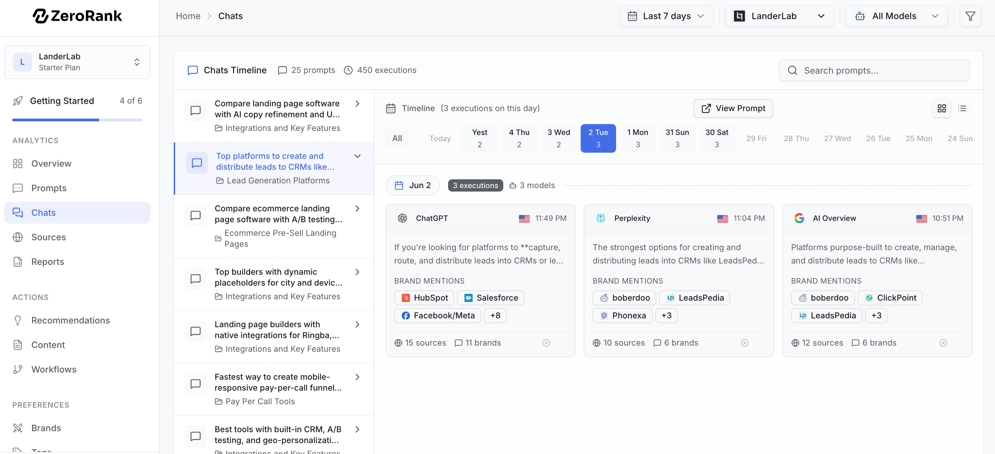Click the Getting Started rocket icon

click(x=18, y=101)
